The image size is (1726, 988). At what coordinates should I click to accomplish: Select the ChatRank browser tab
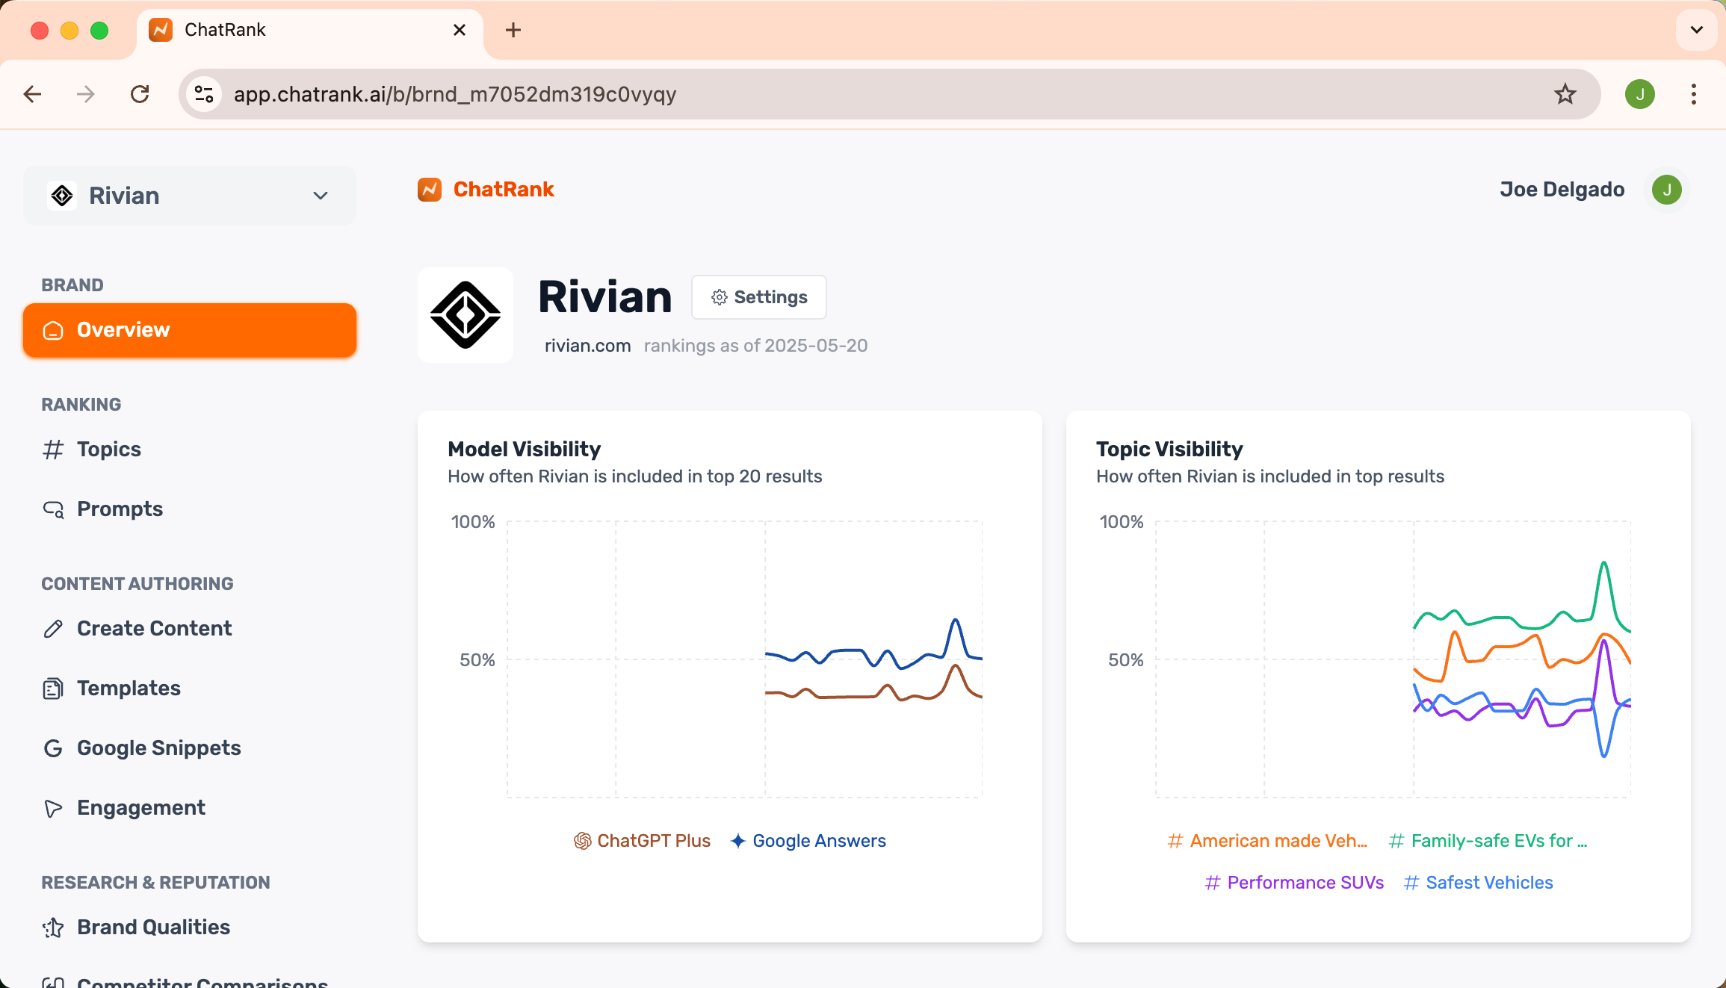309,30
